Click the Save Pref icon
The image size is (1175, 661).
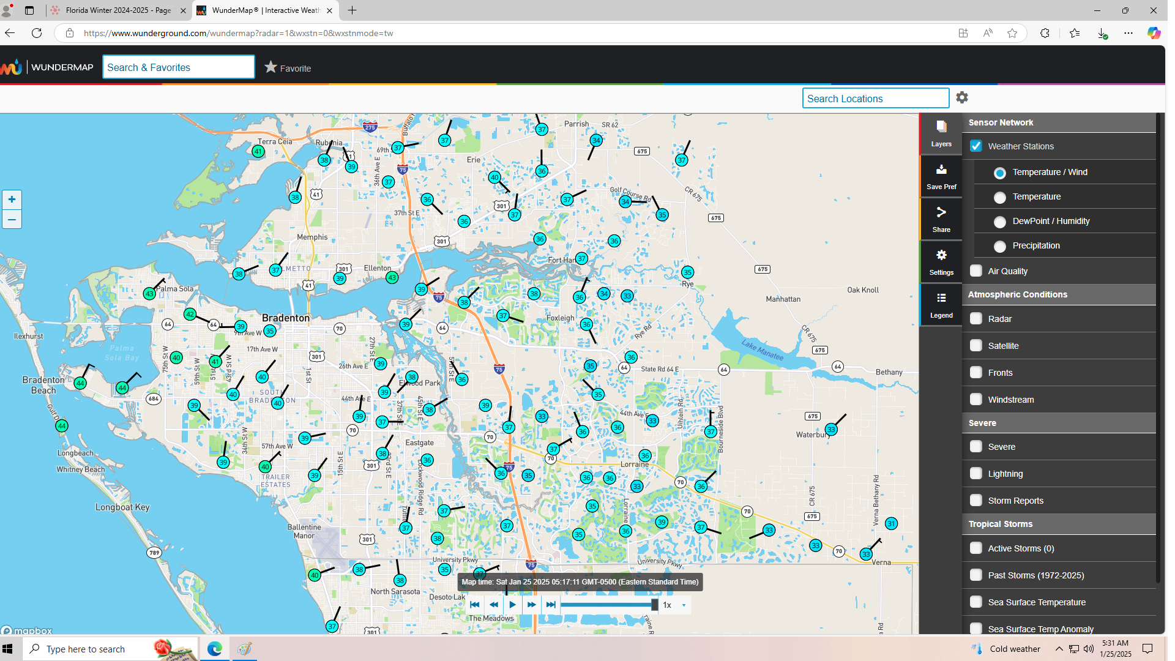coord(941,176)
